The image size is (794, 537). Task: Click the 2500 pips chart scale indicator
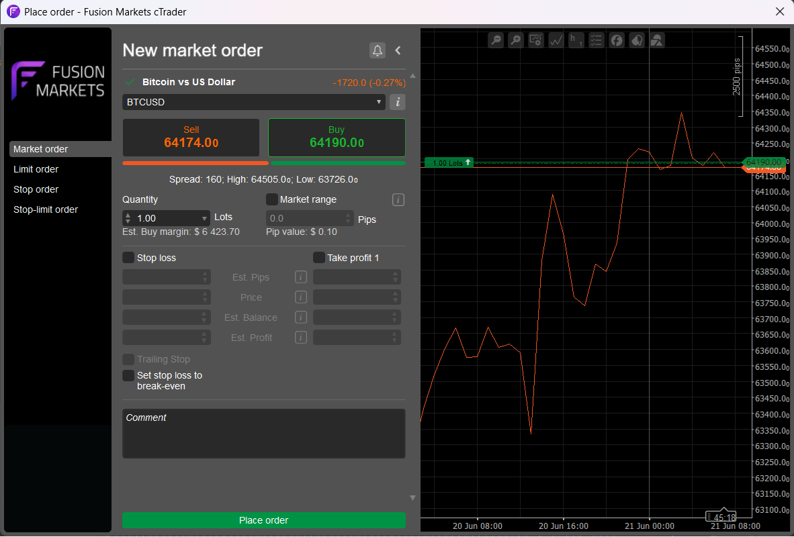(x=738, y=77)
